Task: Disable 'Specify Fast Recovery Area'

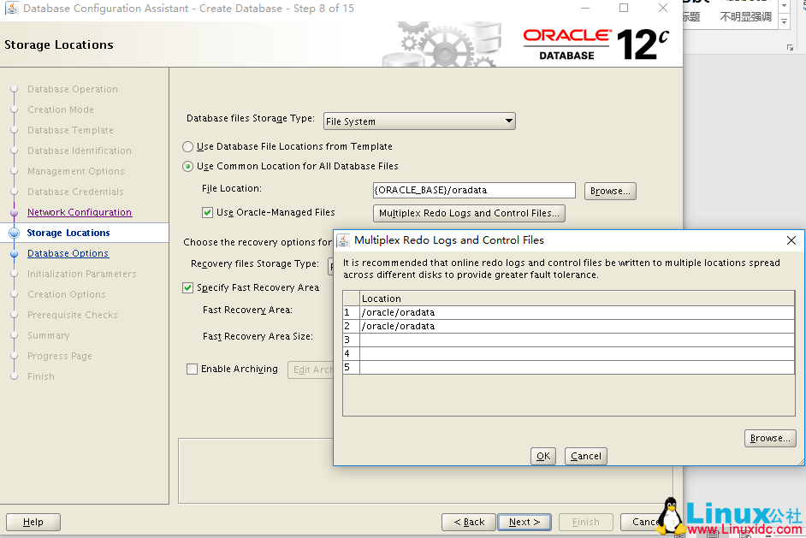Action: (x=187, y=287)
